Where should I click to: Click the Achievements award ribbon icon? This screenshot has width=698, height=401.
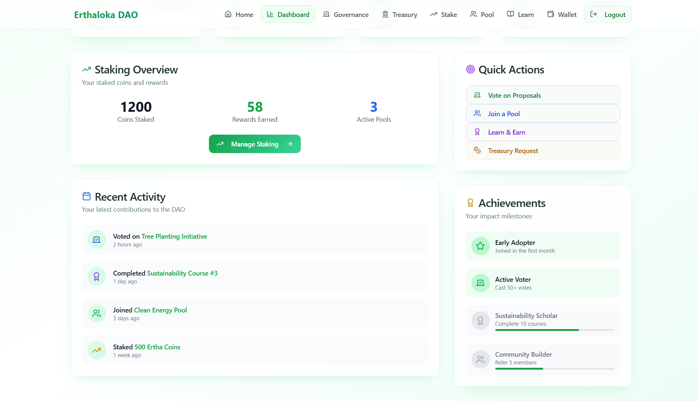[x=470, y=203]
